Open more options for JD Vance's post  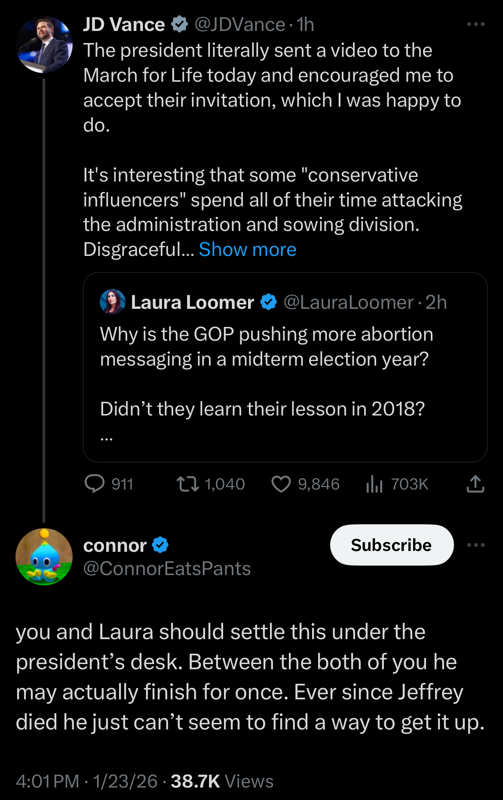coord(475,25)
